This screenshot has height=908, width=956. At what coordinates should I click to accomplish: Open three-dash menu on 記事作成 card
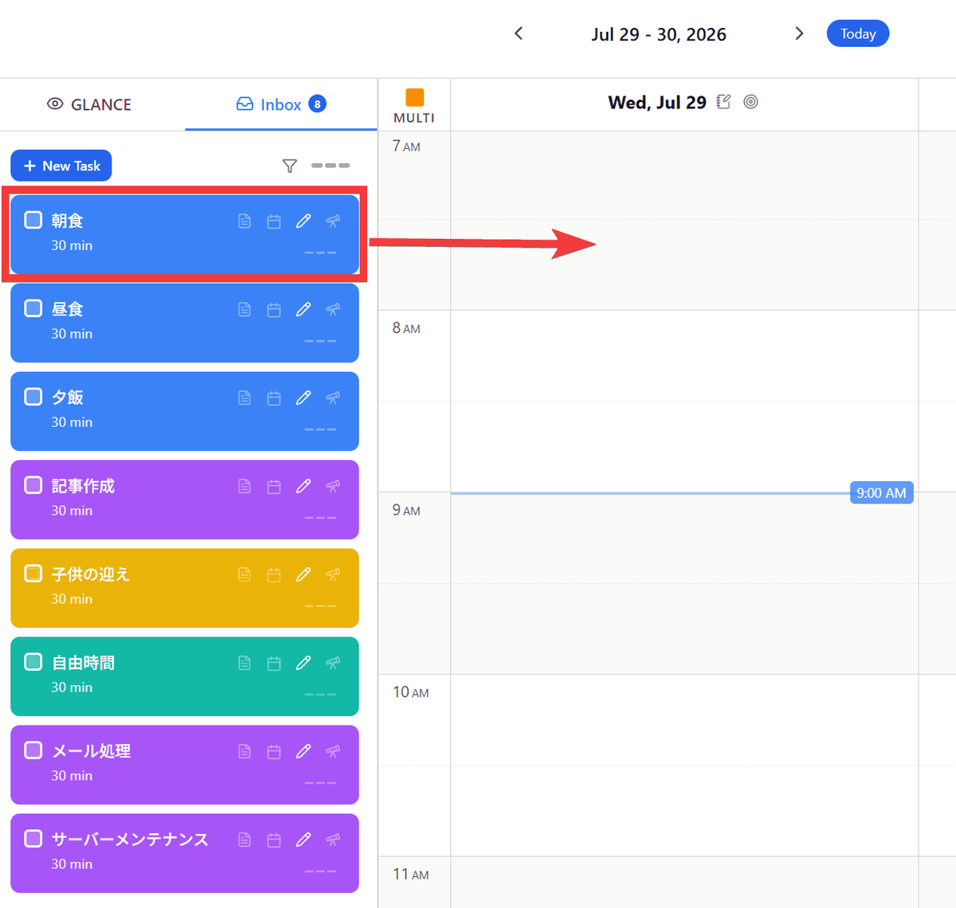(x=320, y=518)
